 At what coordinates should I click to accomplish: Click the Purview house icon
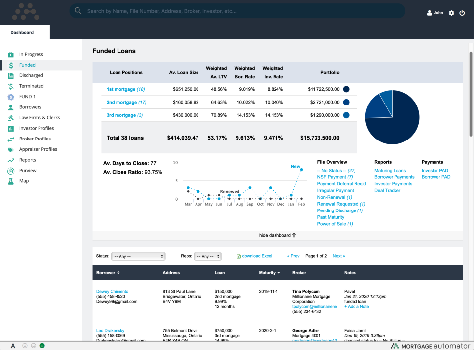(10, 170)
